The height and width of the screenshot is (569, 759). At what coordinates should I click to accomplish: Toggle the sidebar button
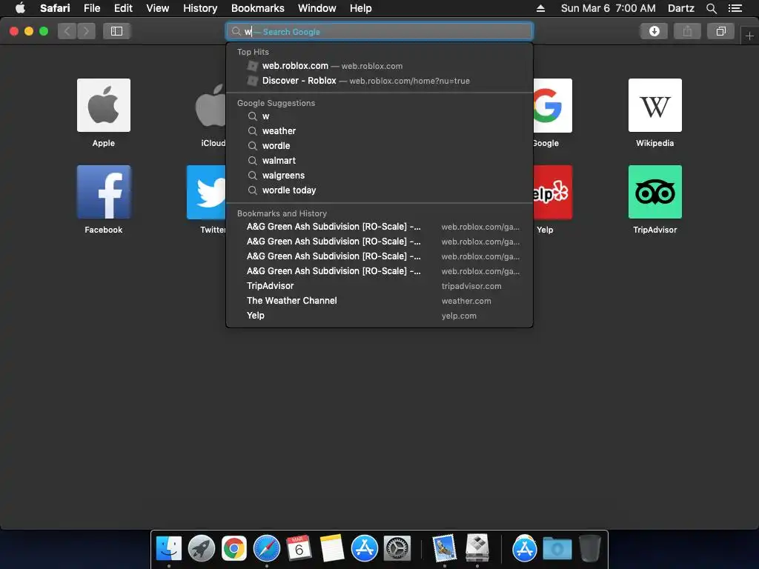coord(116,31)
